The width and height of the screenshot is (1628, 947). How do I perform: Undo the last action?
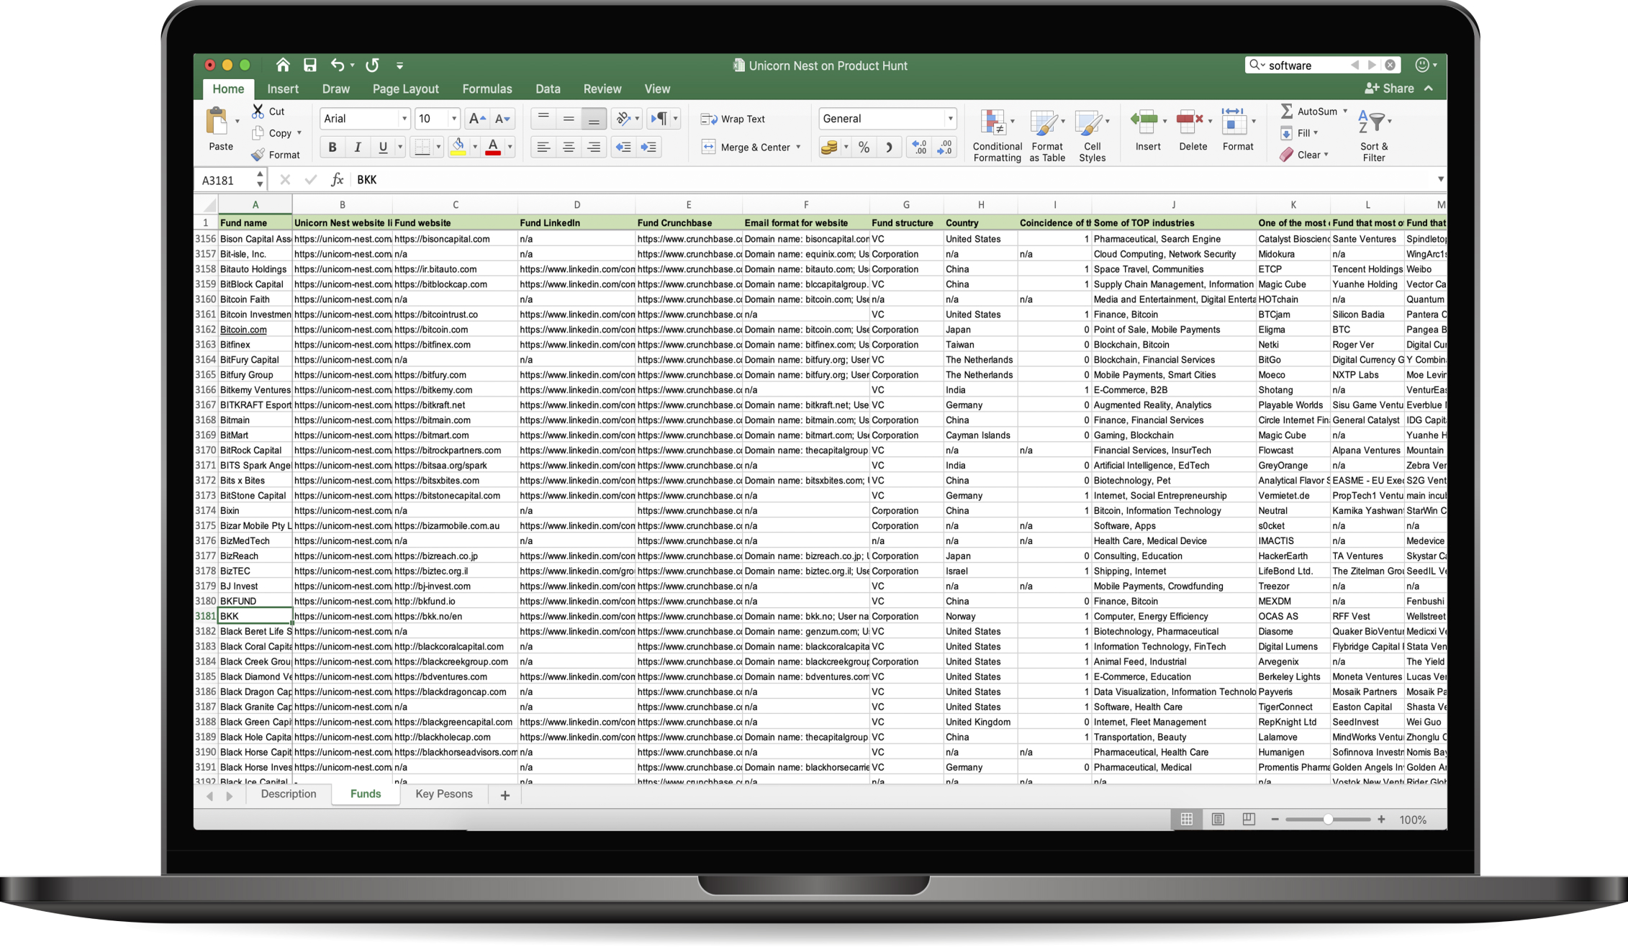click(337, 65)
